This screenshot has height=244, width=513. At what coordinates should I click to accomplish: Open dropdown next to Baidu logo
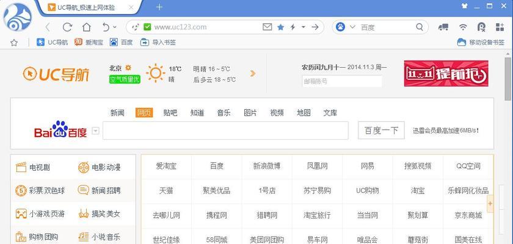click(x=95, y=131)
